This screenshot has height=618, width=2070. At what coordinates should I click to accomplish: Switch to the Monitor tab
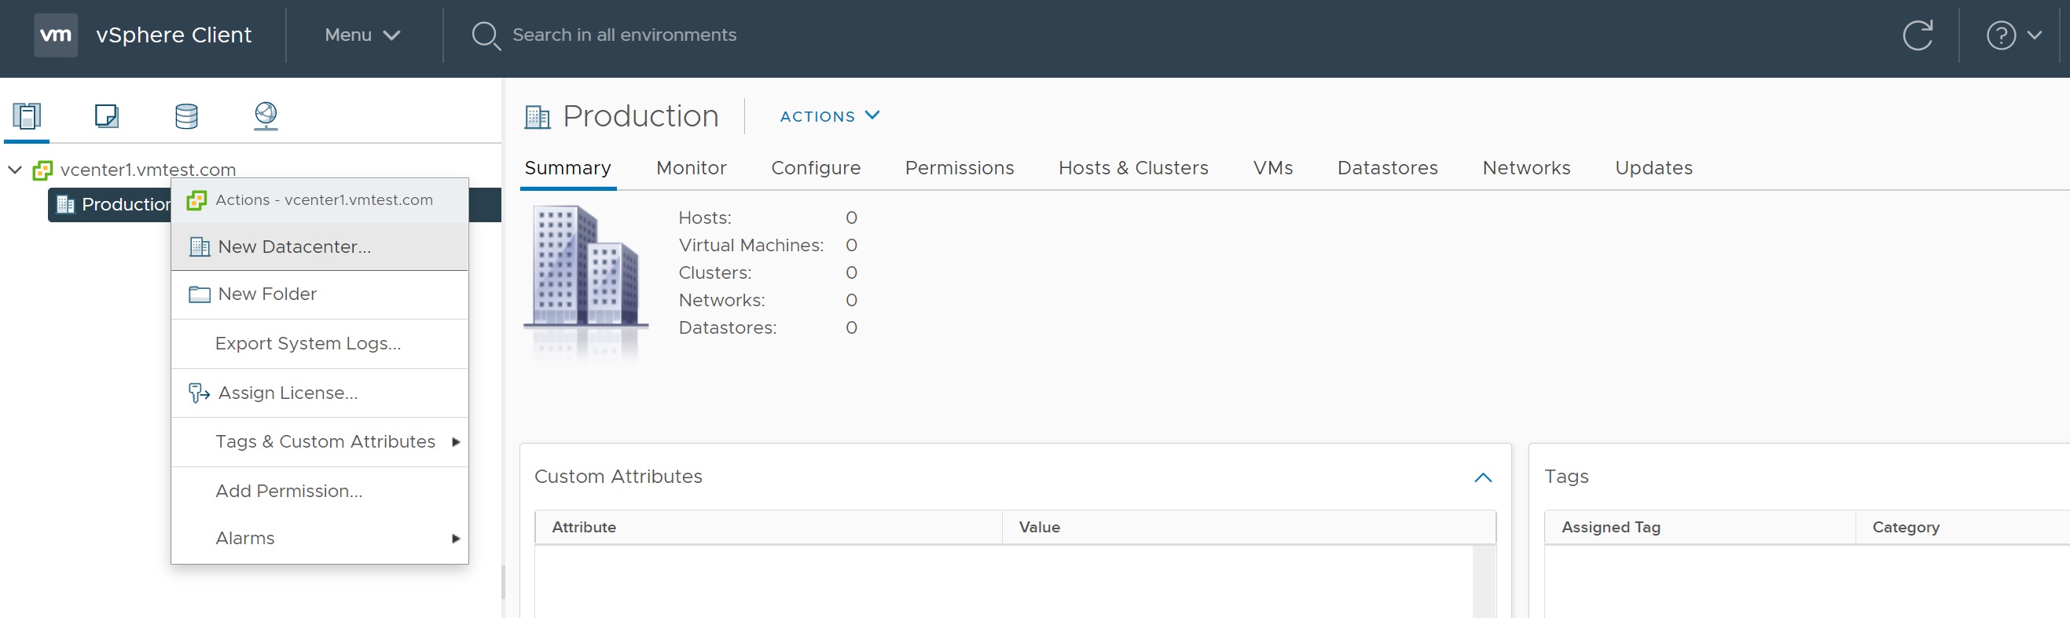pyautogui.click(x=691, y=168)
